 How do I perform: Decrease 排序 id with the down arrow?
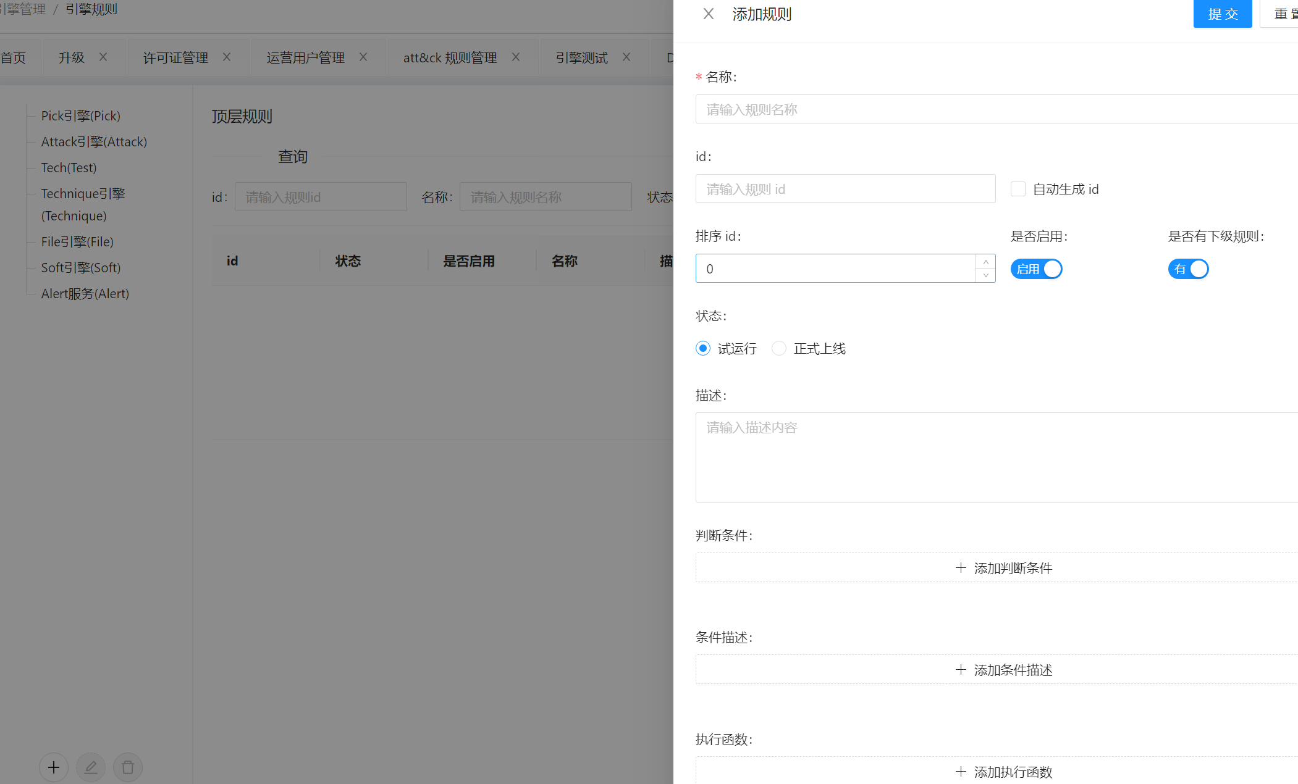click(985, 275)
